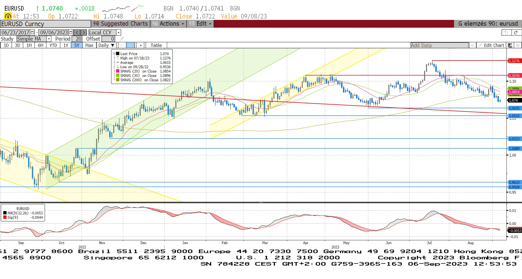522x279 pixels.
Task: Switch to Table view
Action: 156,45
